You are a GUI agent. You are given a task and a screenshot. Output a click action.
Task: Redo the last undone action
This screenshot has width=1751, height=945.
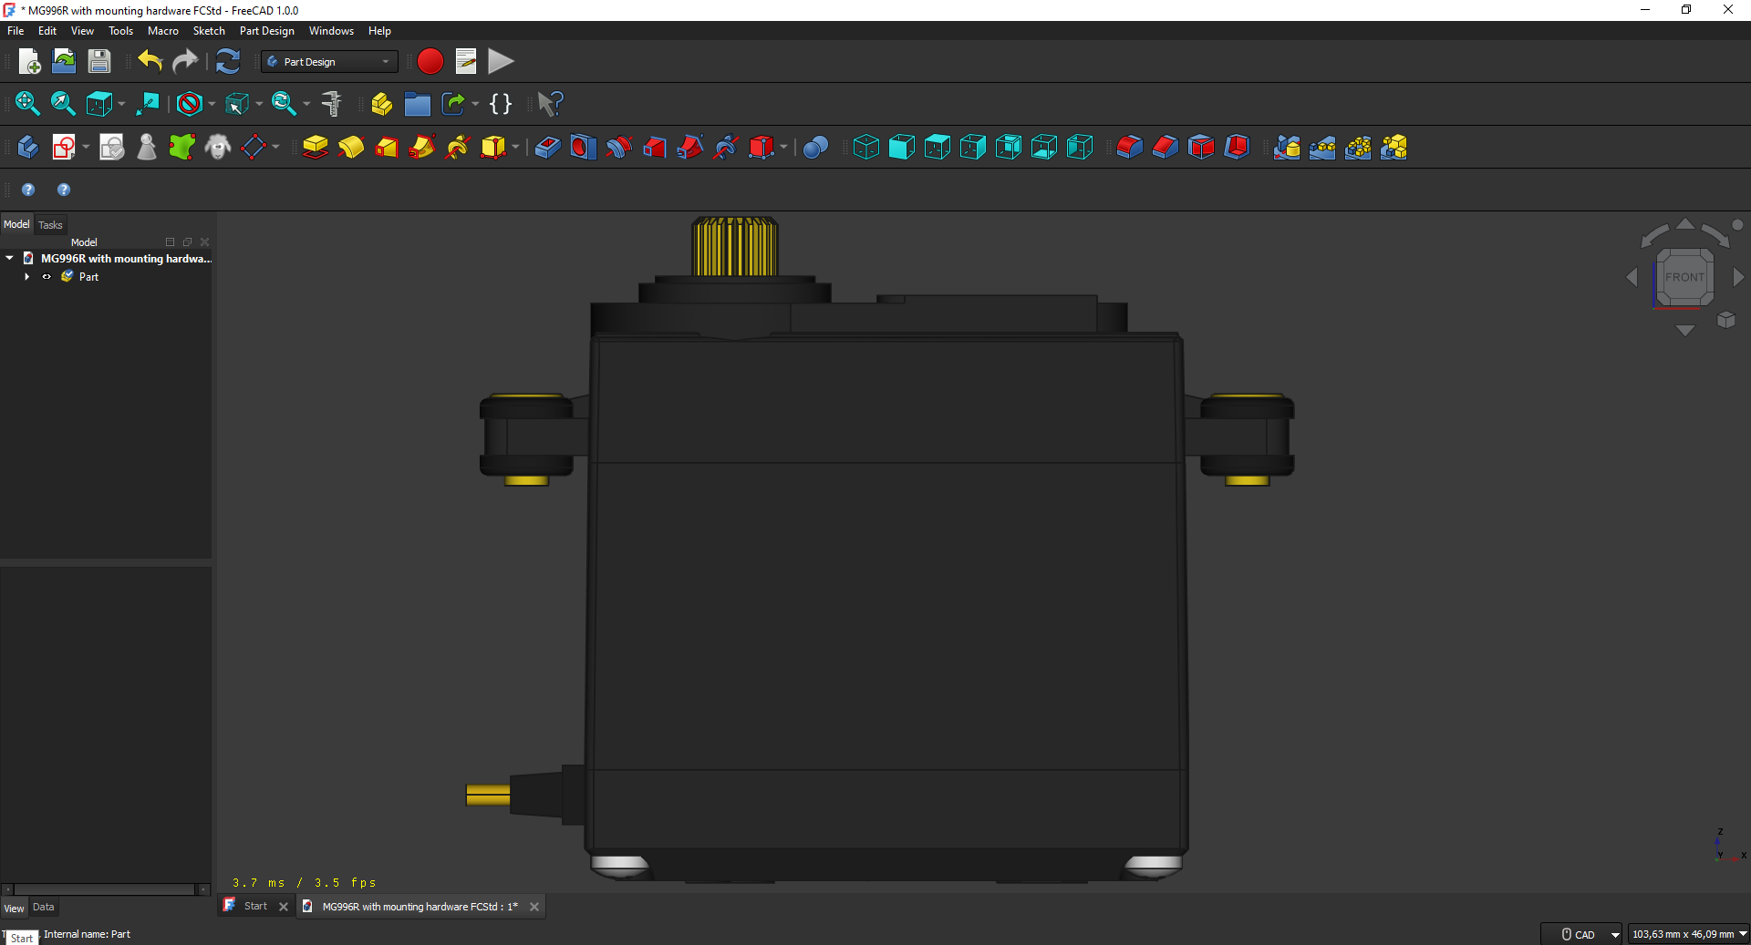click(x=185, y=61)
